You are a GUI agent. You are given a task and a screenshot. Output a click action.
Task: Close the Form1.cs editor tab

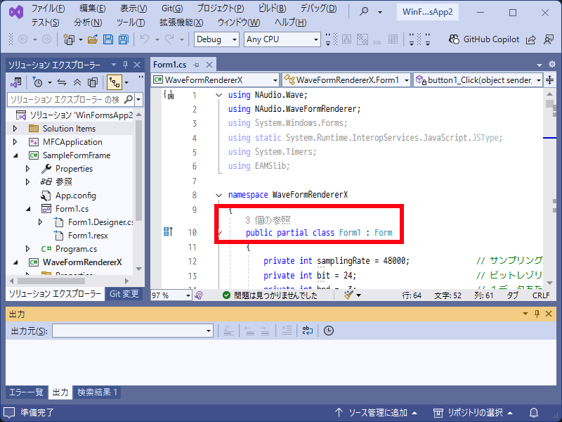tap(209, 65)
